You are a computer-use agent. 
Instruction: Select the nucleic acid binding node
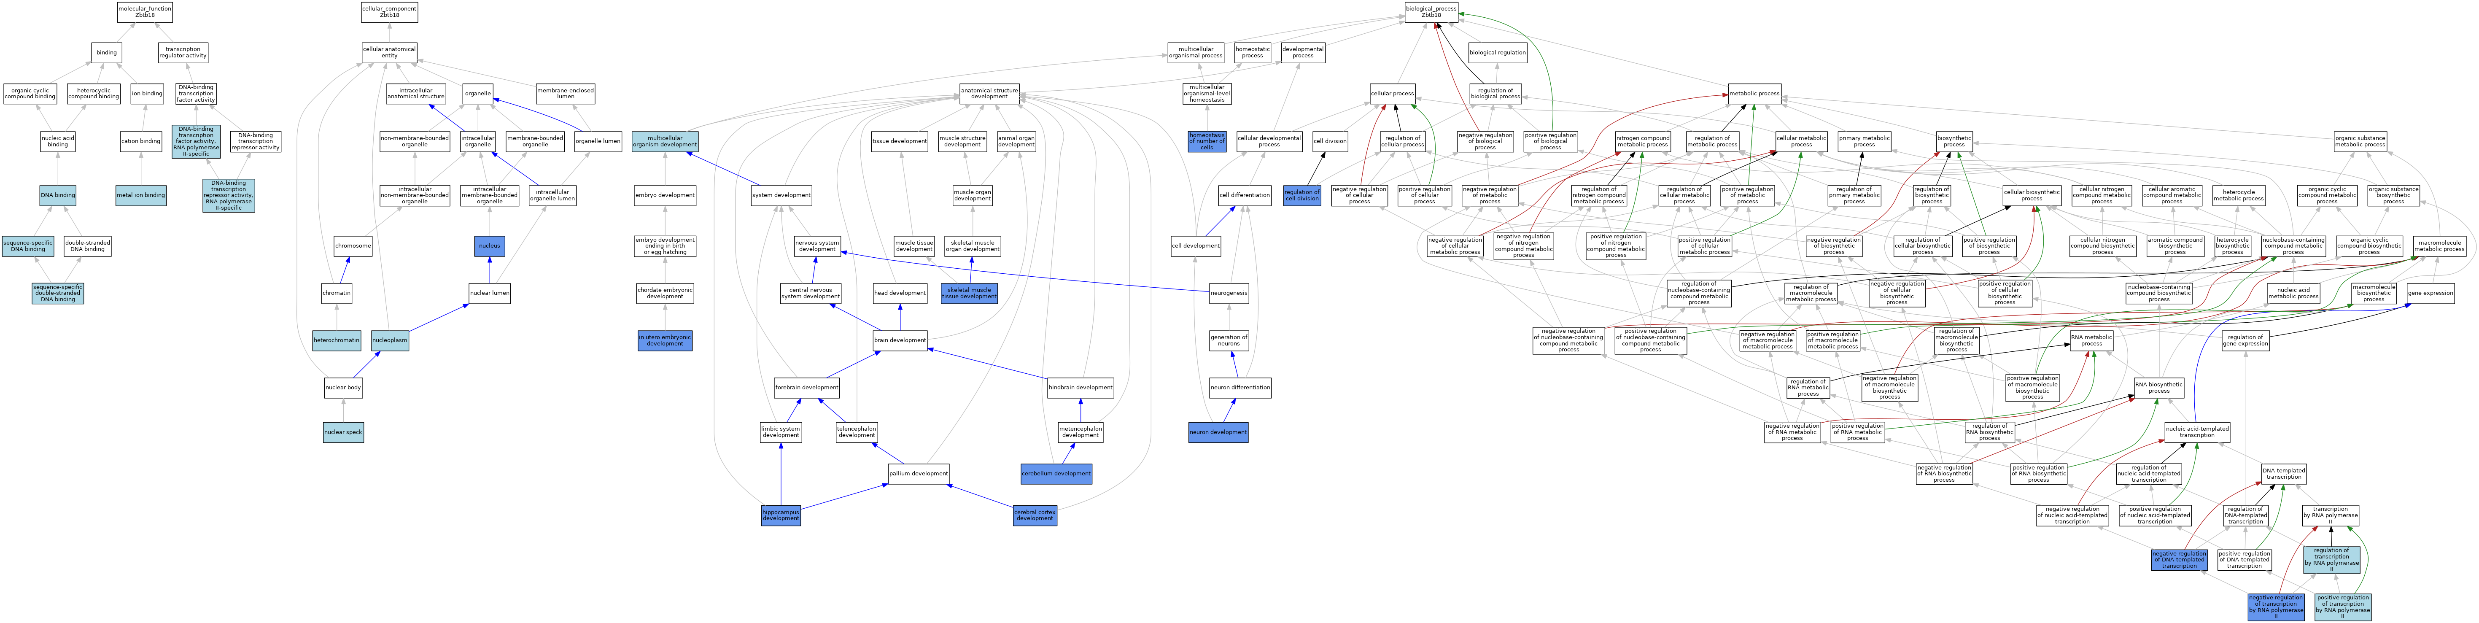click(x=58, y=142)
